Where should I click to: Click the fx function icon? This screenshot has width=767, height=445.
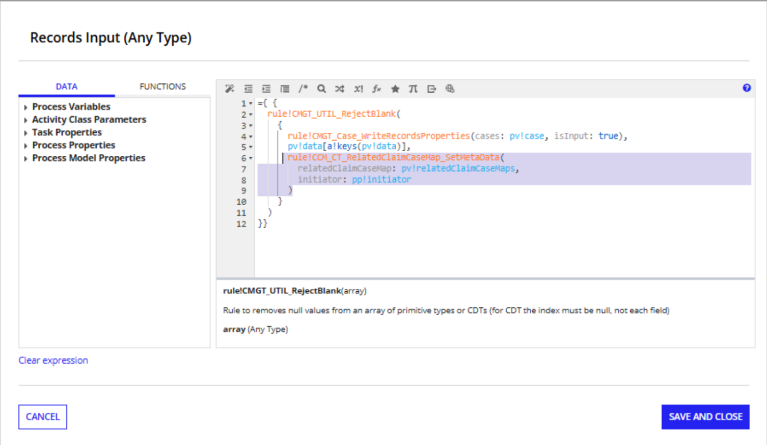376,89
